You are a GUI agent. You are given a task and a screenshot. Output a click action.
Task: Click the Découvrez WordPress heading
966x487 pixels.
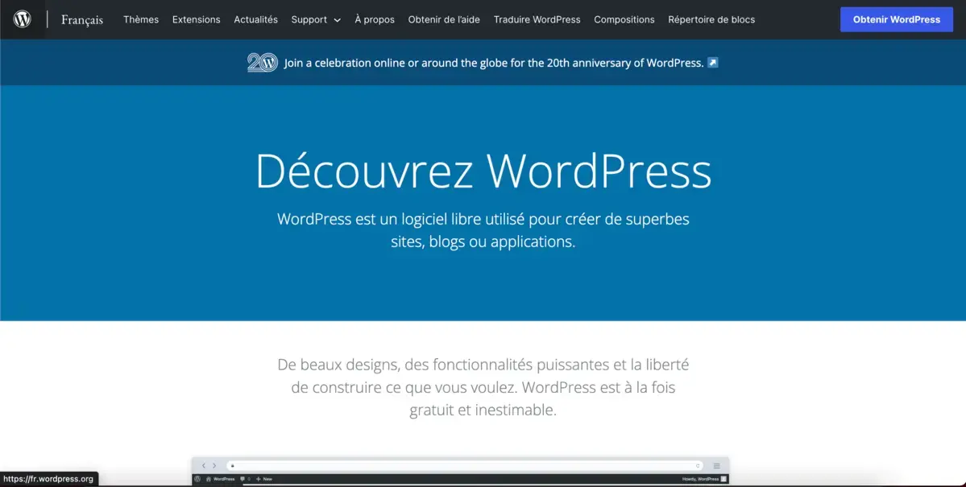tap(483, 171)
